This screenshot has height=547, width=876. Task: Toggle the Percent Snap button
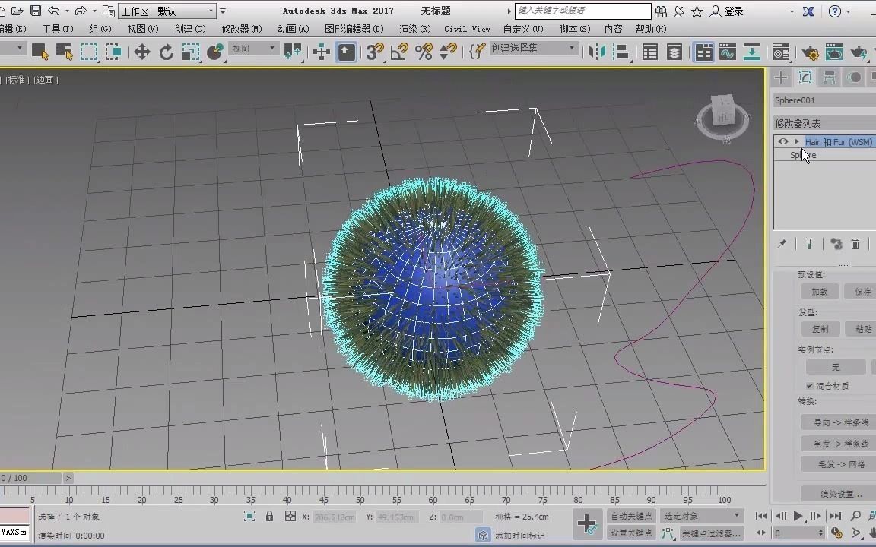424,52
